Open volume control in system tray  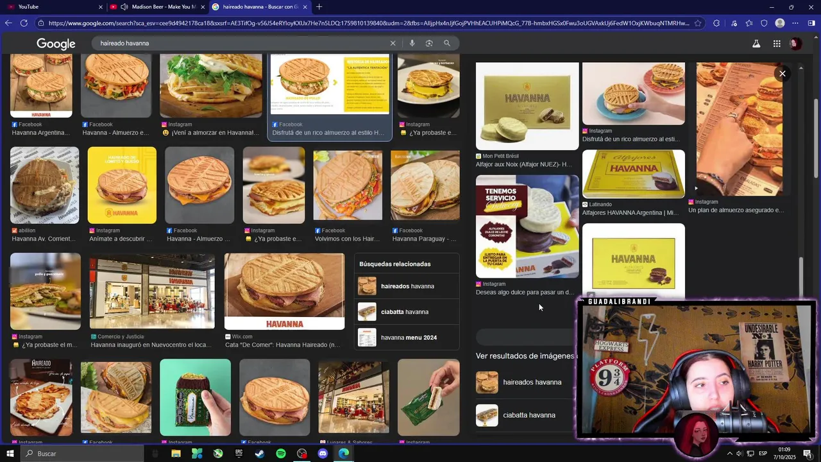[740, 454]
